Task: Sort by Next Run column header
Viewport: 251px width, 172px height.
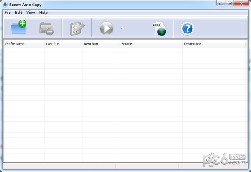Action: 101,44
